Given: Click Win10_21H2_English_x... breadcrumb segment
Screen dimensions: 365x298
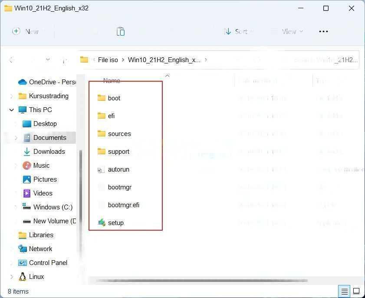Looking at the screenshot, I should [x=164, y=60].
